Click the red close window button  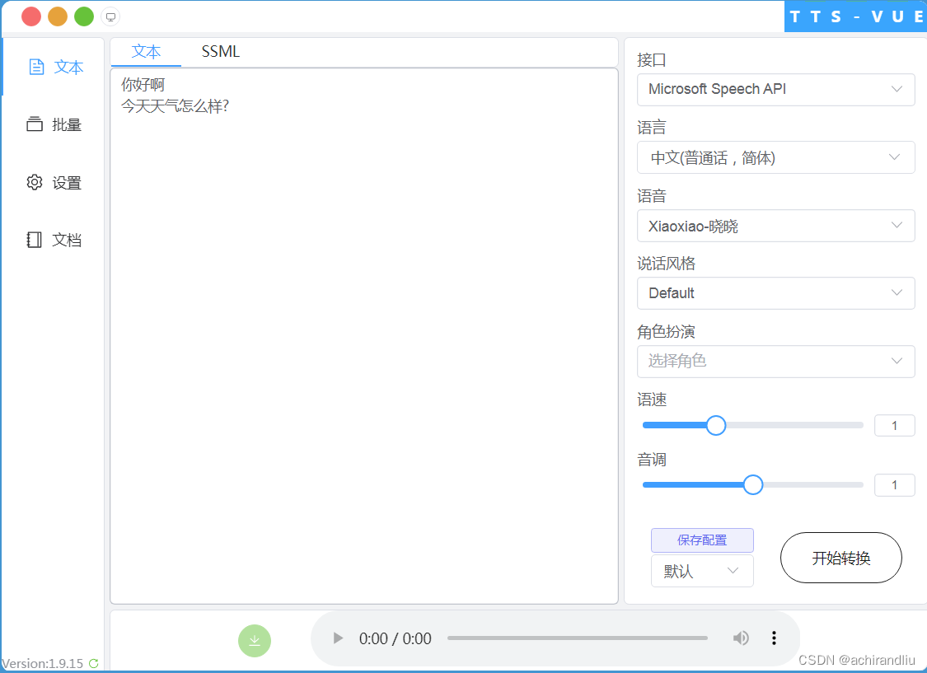point(31,16)
